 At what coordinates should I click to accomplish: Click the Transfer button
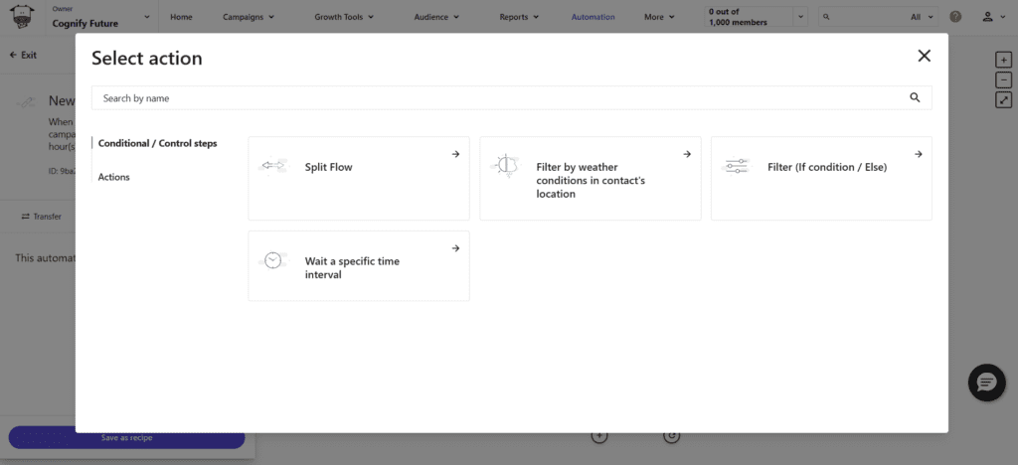(42, 217)
